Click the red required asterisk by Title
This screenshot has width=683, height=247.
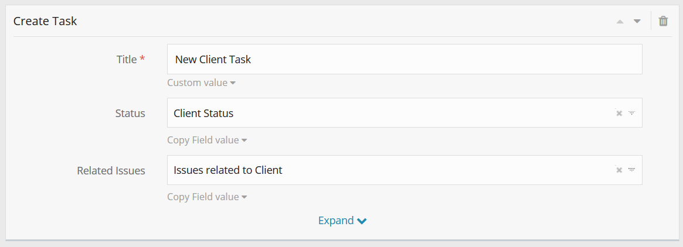(142, 59)
